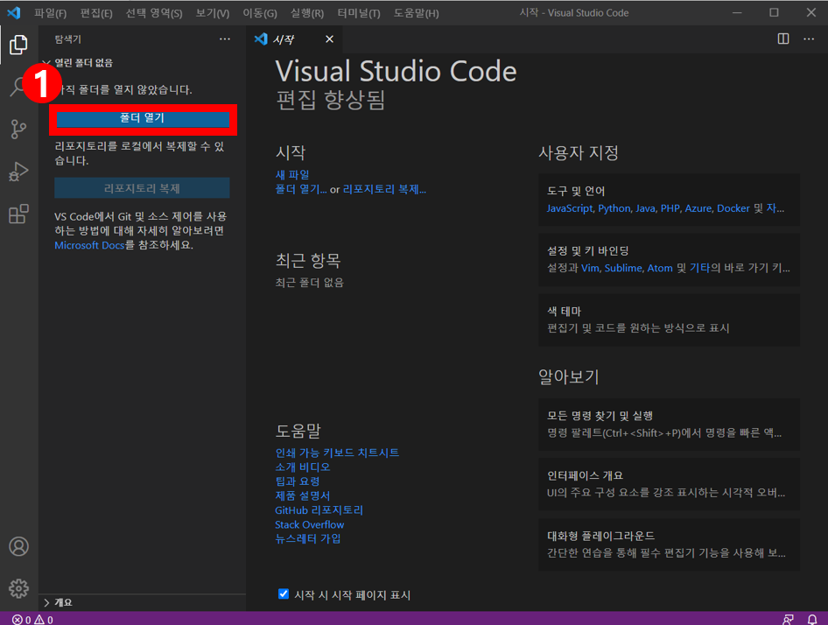The height and width of the screenshot is (625, 828).
Task: Open the Accounts icon in activity bar
Action: tap(18, 546)
